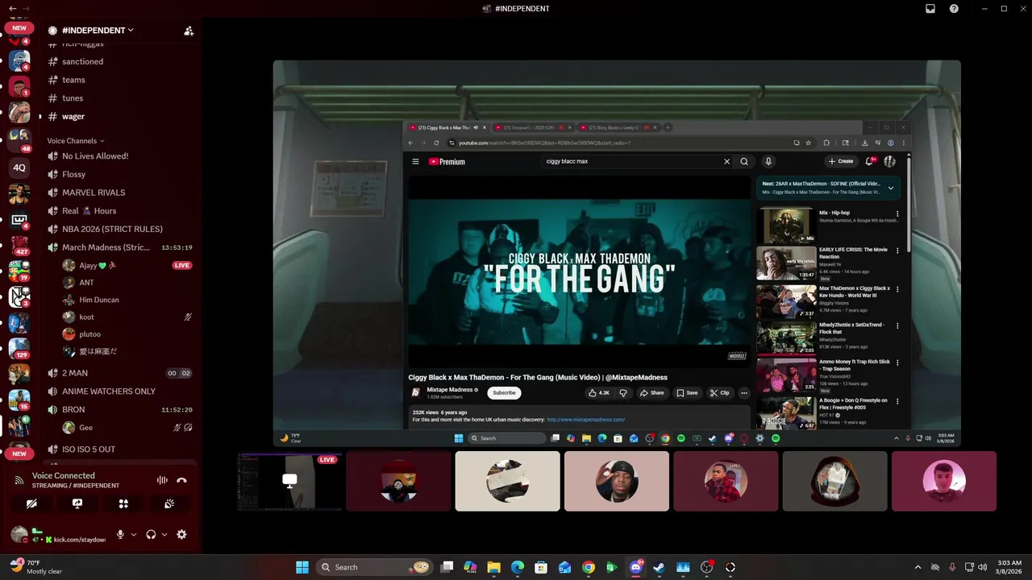Mute the microphone in user panel
1032x580 pixels.
click(x=120, y=534)
